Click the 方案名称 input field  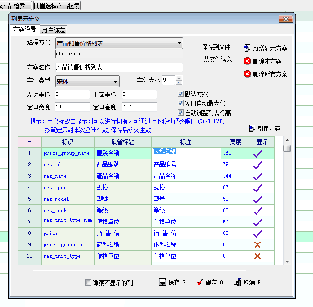click(119, 67)
